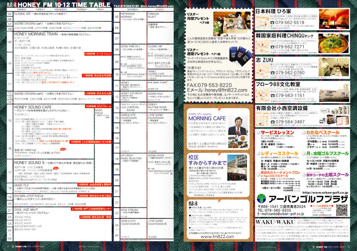Viewport: 357px width, 251px height.
Task: Click the phone icon next to 079-562-7271
Action: coord(272,47)
